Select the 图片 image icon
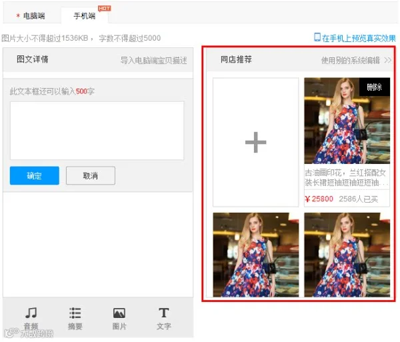Screen dimensions: 400x342 (119, 313)
